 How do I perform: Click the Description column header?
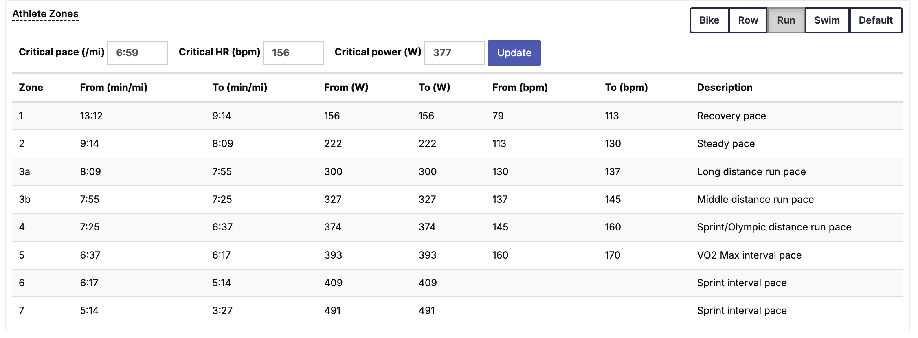[725, 88]
